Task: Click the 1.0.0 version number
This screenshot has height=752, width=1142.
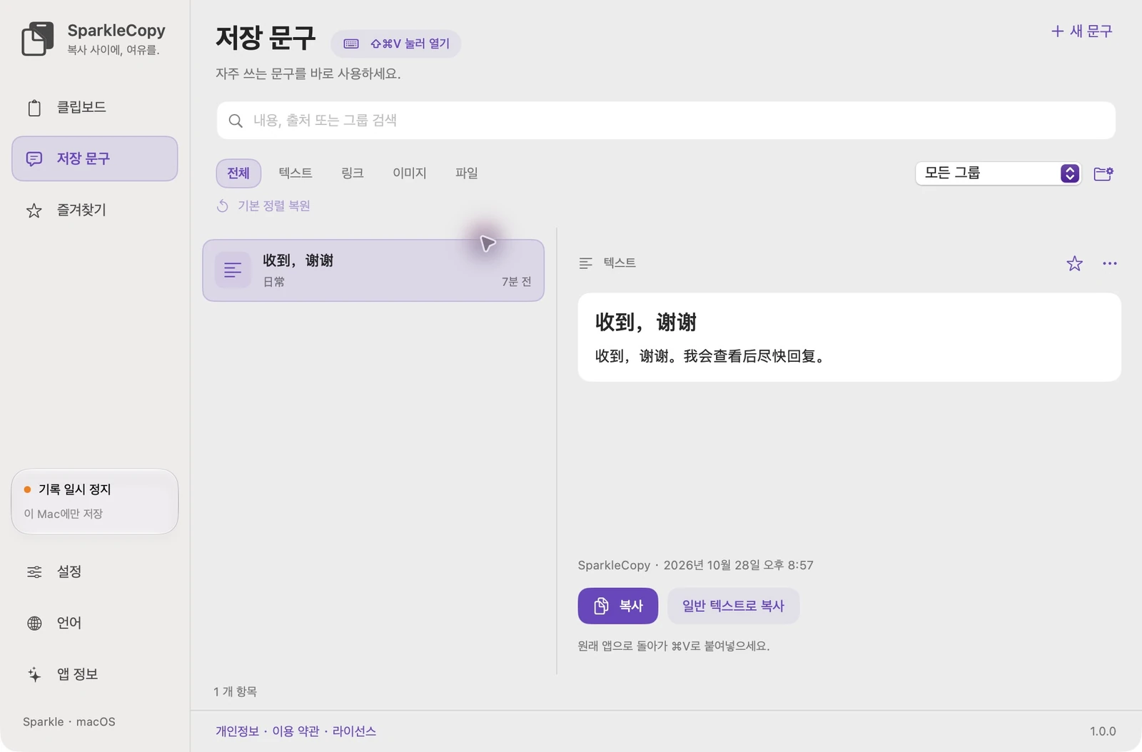Action: tap(1103, 731)
